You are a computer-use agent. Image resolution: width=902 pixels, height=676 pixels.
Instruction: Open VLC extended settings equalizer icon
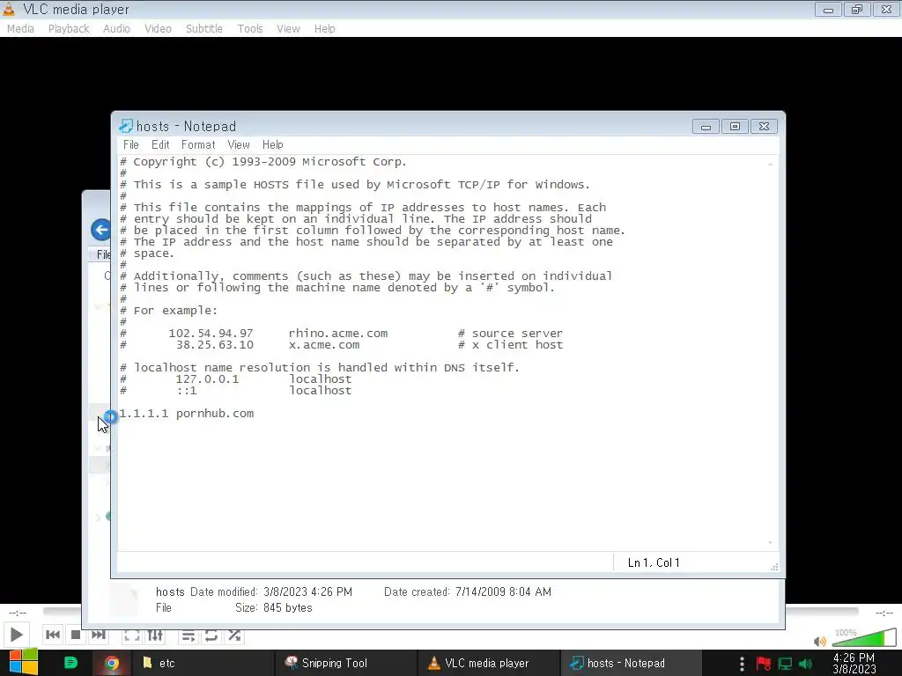[155, 636]
